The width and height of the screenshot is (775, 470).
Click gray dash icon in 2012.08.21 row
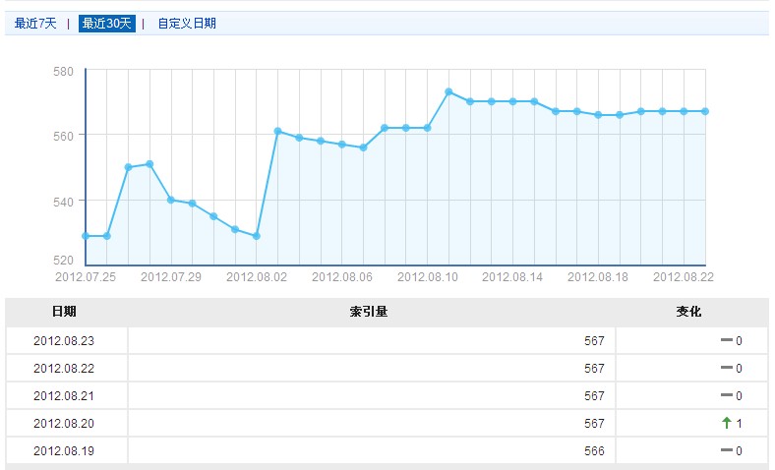[727, 396]
